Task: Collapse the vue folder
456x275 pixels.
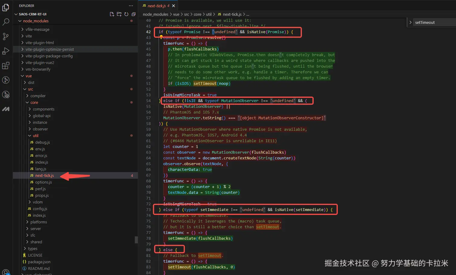Action: pyautogui.click(x=75, y=76)
